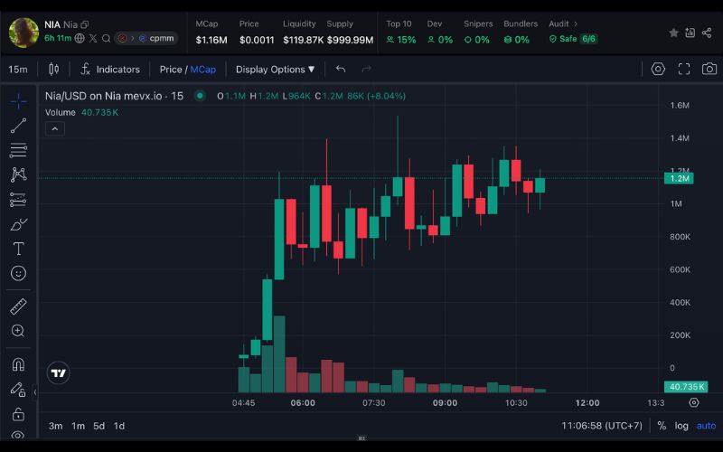
Task: Select the ruler measure tool
Action: (x=18, y=306)
